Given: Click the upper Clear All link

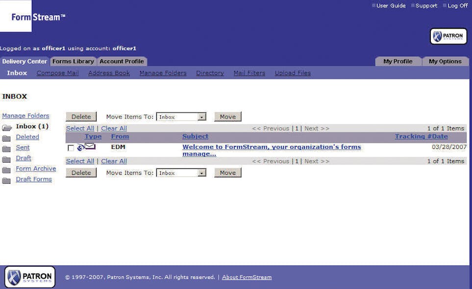Looking at the screenshot, I should coord(114,128).
